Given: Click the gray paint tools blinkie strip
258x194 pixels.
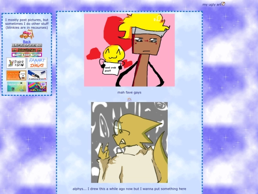Looking at the screenshot, I should coord(27,45).
